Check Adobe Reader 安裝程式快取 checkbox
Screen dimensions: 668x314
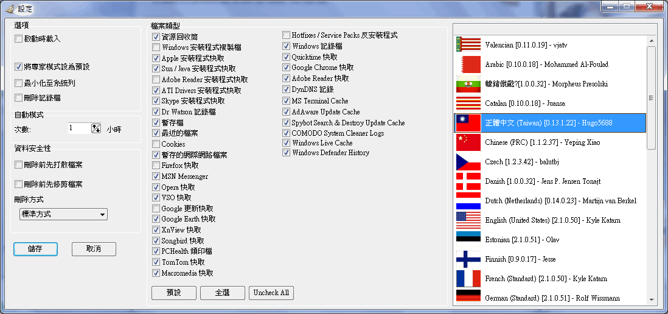[x=156, y=80]
